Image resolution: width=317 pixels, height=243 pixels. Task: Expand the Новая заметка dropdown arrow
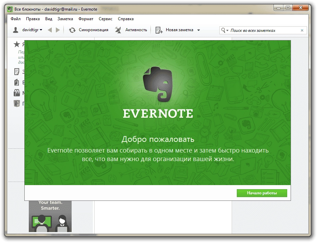coord(198,30)
